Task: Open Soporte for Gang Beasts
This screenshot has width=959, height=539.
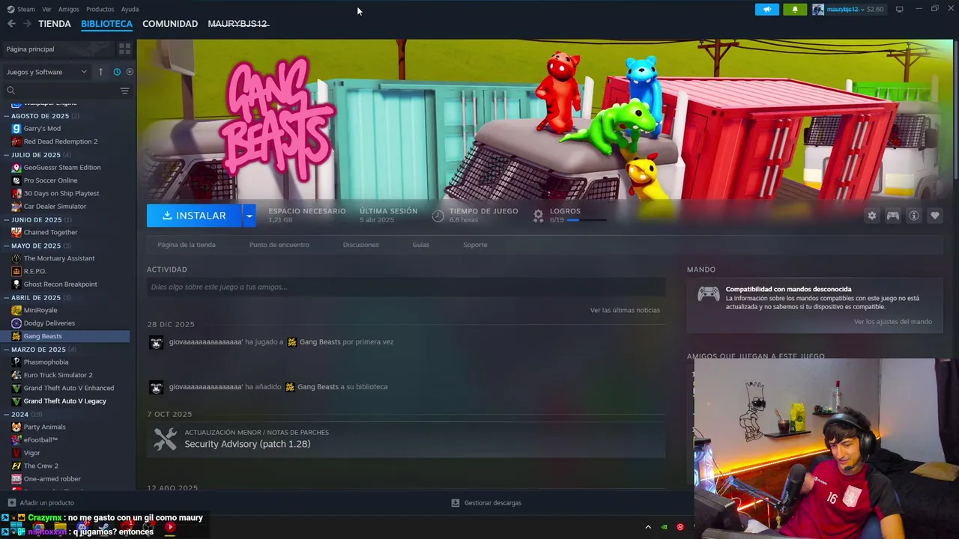Action: 475,245
